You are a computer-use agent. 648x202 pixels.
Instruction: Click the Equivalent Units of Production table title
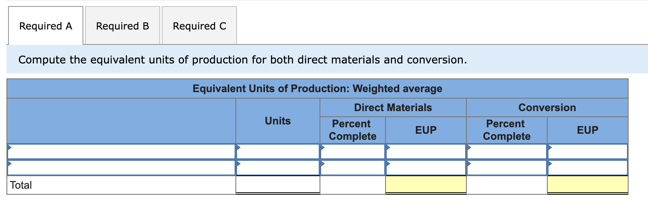pos(317,88)
